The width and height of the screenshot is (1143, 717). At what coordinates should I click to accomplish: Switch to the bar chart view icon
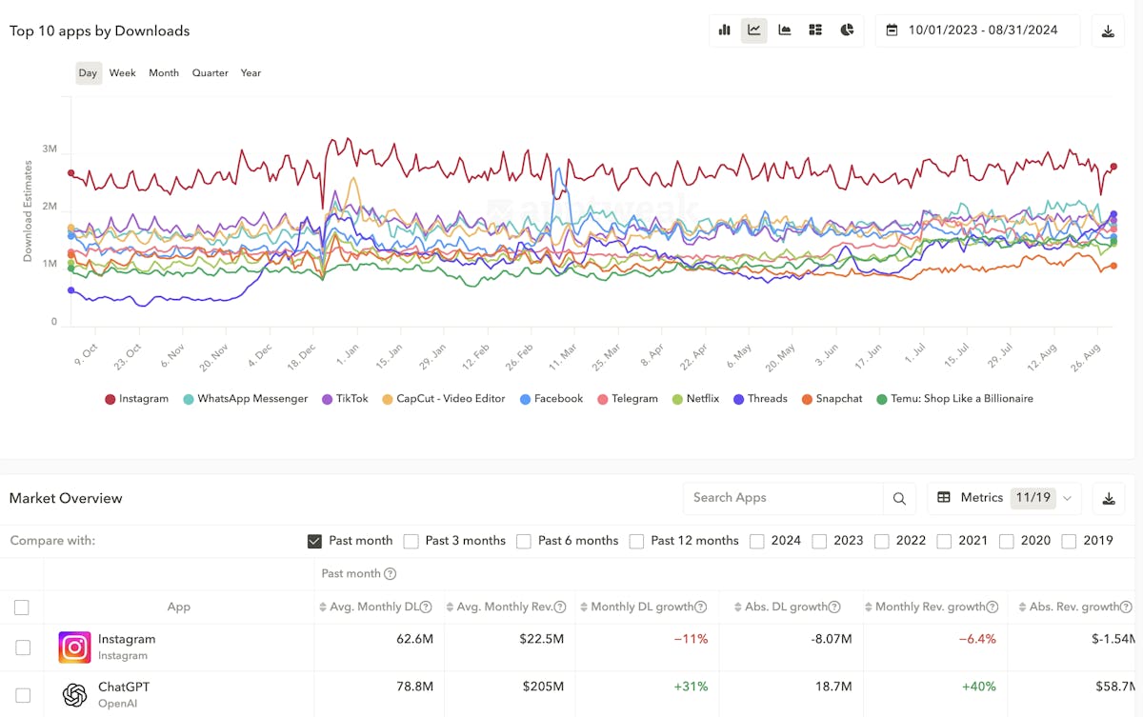click(725, 30)
